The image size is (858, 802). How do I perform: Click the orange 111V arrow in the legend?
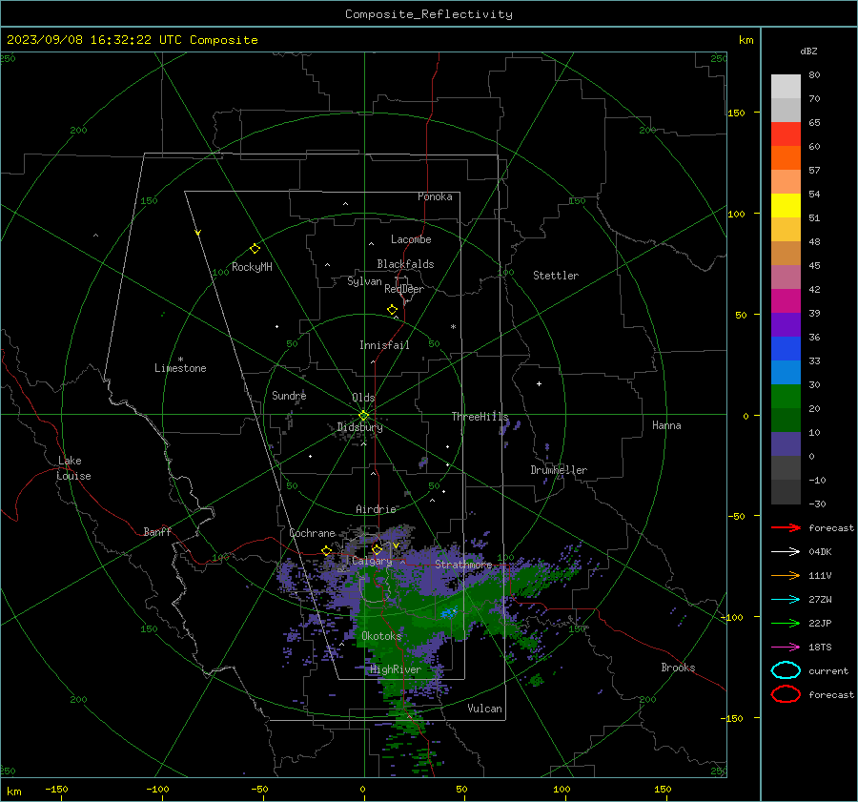click(x=786, y=575)
